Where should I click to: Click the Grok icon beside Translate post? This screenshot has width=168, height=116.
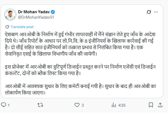pyautogui.click(x=7, y=27)
